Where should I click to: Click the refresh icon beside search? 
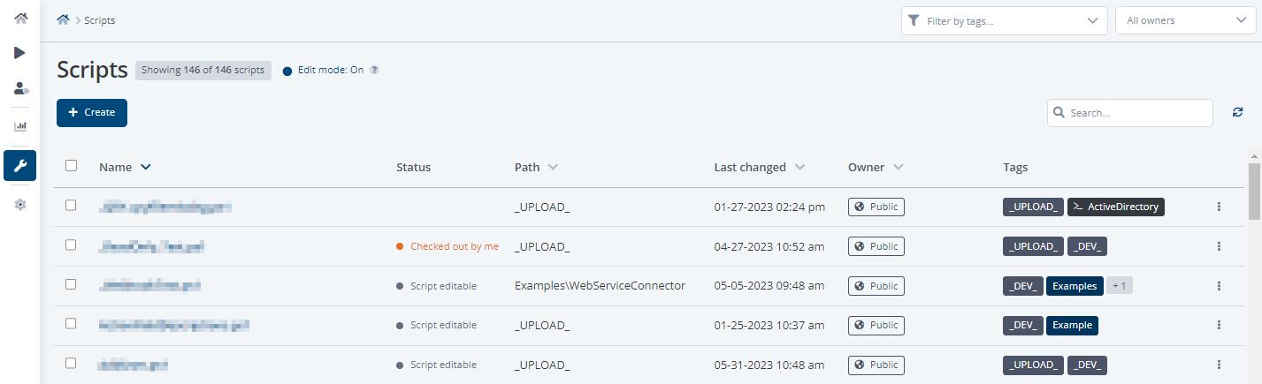[x=1237, y=112]
